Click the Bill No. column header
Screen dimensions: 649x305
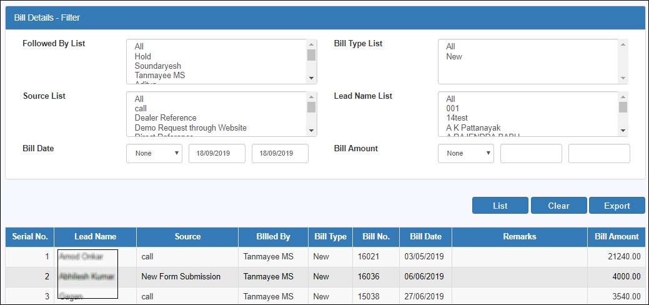pos(376,237)
